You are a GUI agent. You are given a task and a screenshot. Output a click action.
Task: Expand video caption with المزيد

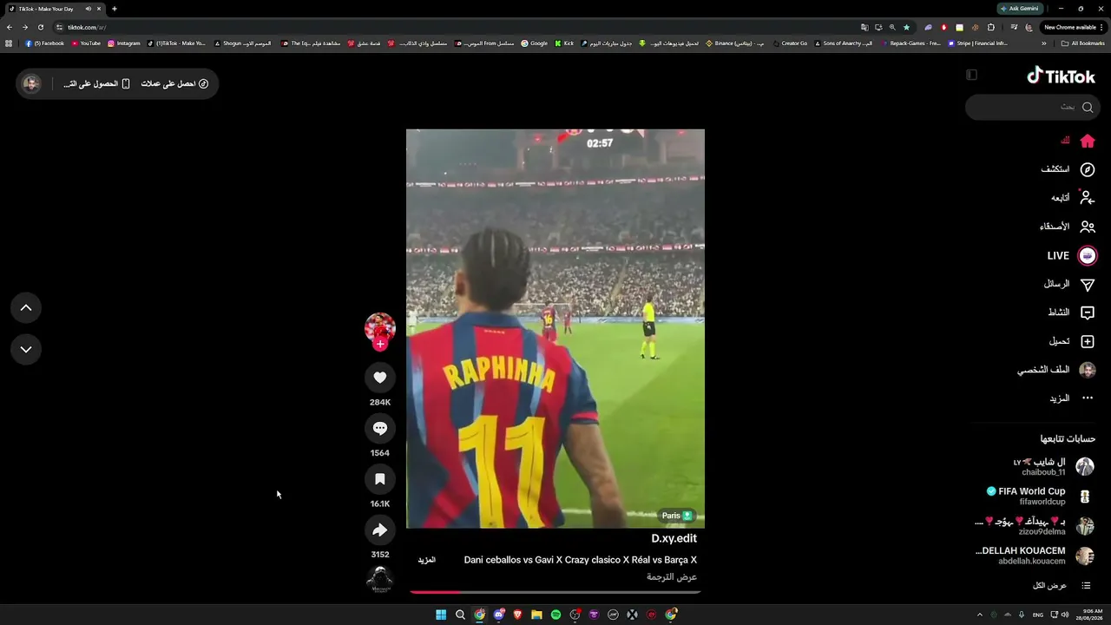click(x=426, y=561)
